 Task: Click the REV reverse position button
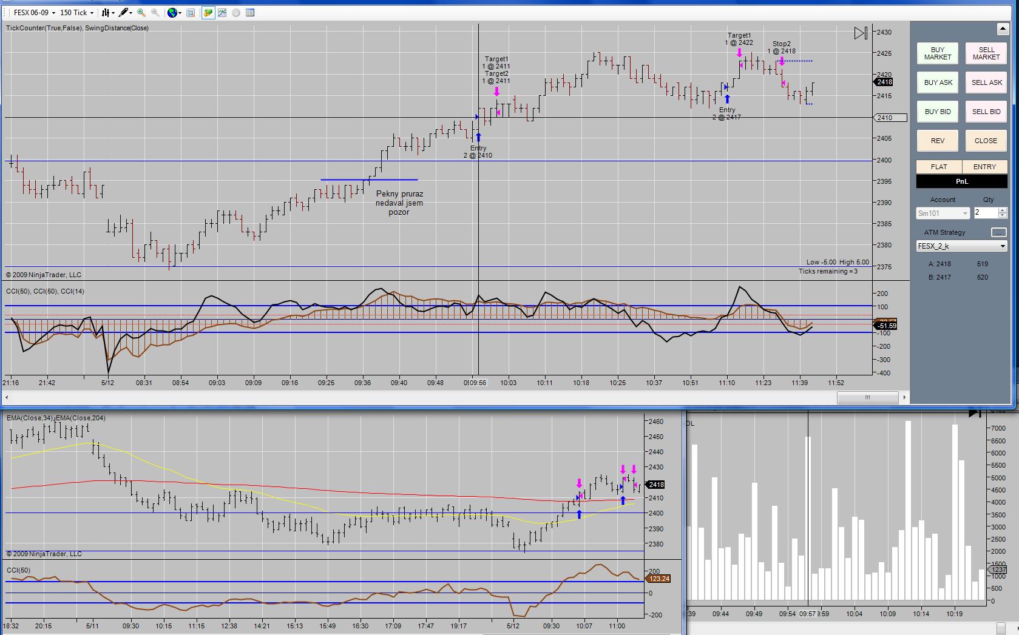(x=938, y=141)
